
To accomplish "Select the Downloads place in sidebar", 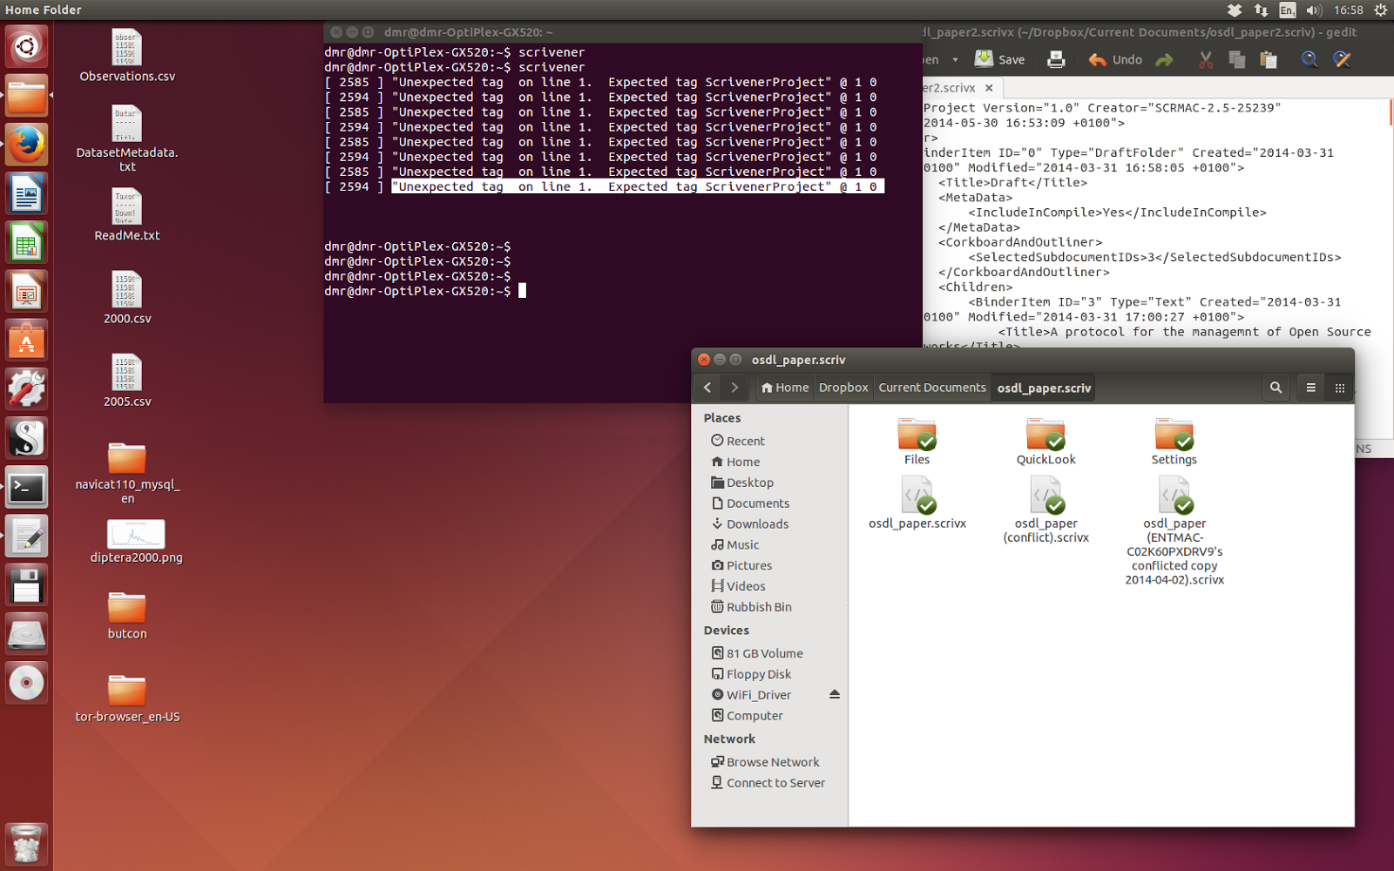I will click(x=757, y=523).
